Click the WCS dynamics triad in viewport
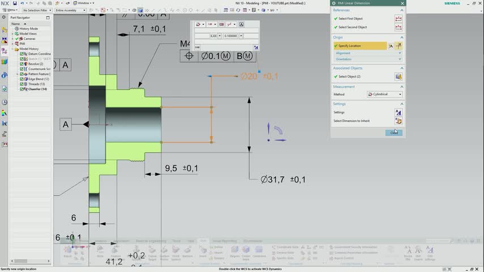Viewport: 484px width, 272px height. point(276,133)
